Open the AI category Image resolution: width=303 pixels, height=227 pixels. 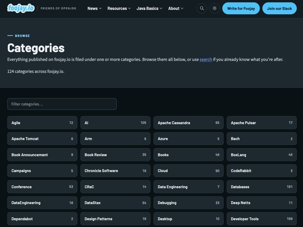[x=115, y=123]
